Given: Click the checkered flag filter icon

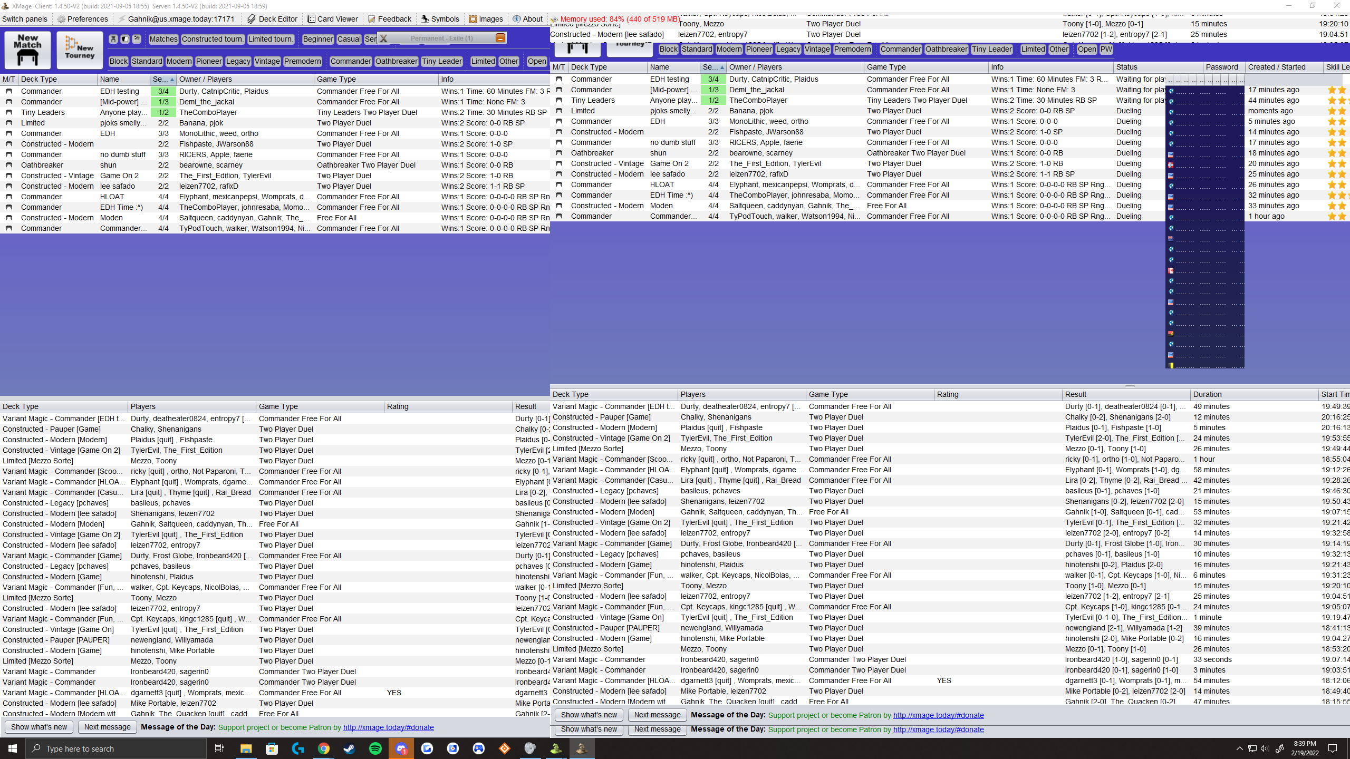Looking at the screenshot, I should click(x=137, y=38).
